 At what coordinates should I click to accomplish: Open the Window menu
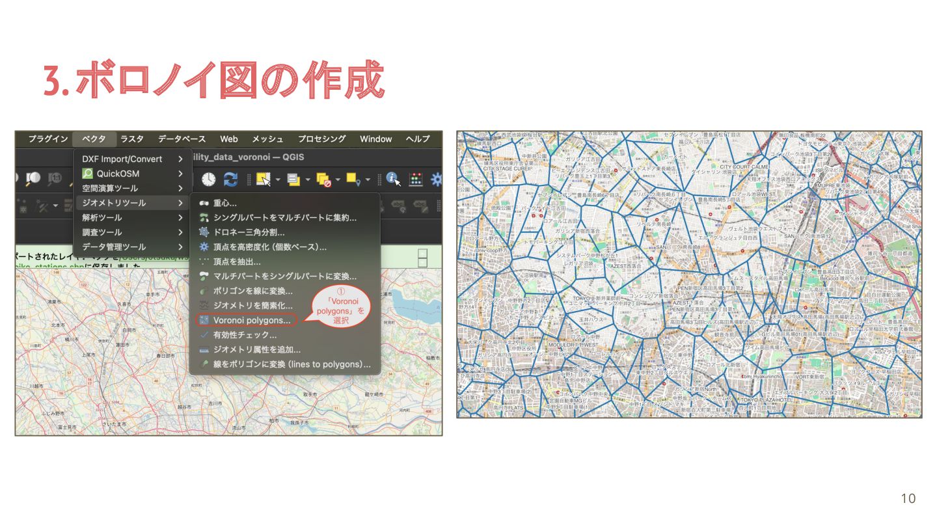(x=376, y=139)
